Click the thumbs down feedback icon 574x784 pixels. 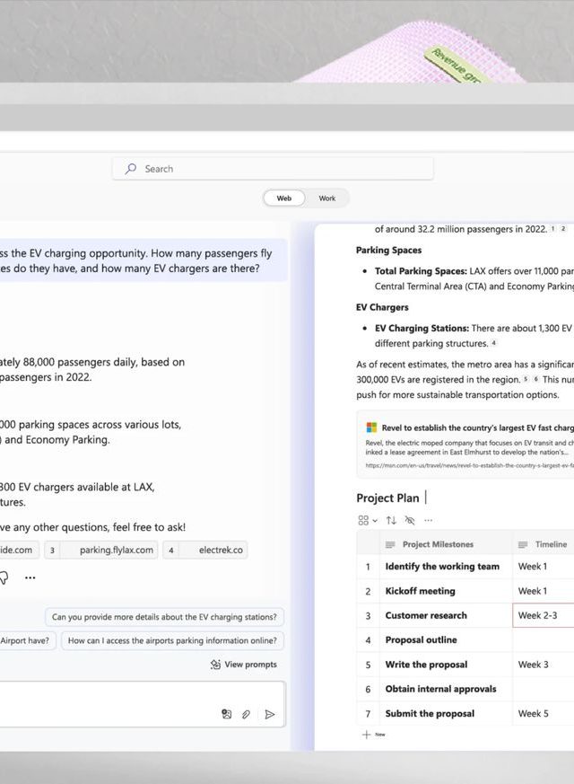tap(4, 577)
